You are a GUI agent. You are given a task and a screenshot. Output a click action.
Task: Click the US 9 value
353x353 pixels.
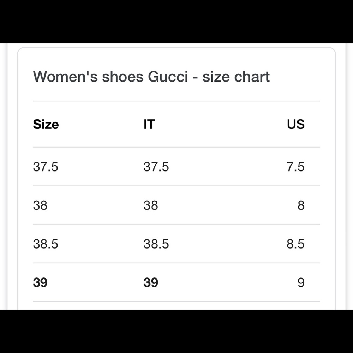[x=301, y=282]
